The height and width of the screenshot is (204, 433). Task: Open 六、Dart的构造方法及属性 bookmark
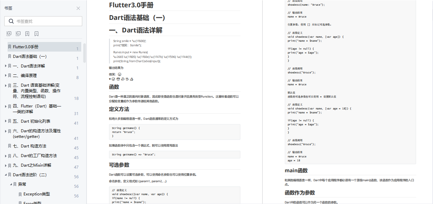(x=37, y=134)
